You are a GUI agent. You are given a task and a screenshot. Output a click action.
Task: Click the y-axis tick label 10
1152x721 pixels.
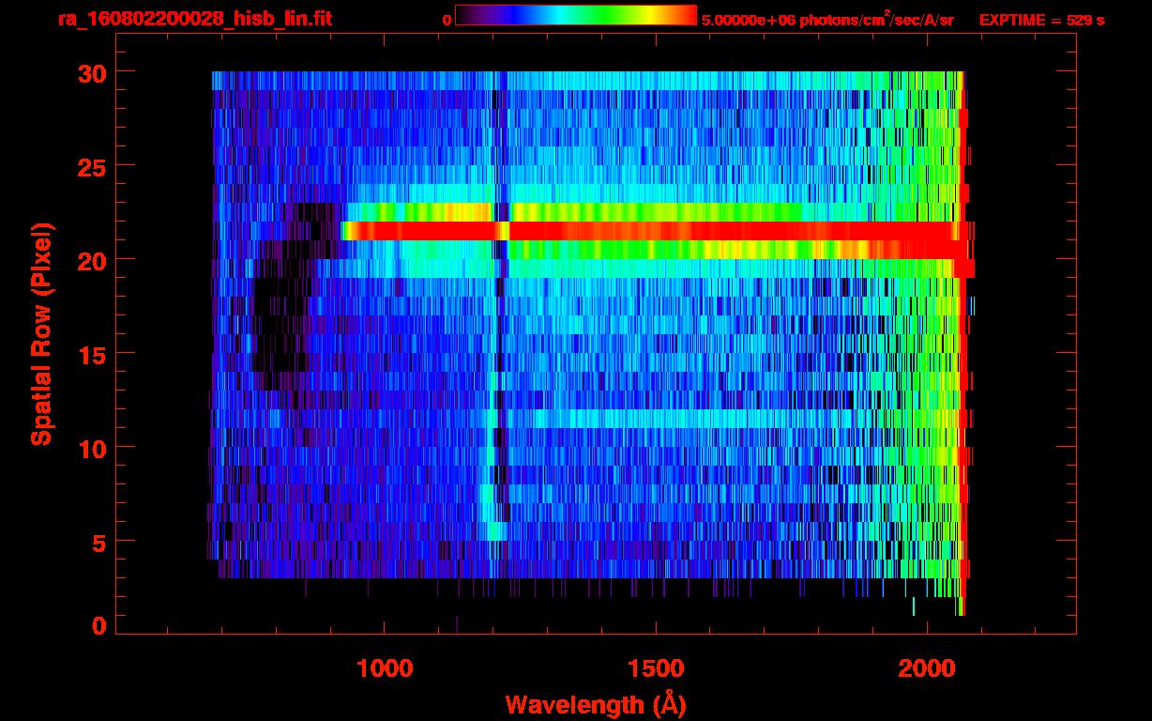click(90, 448)
